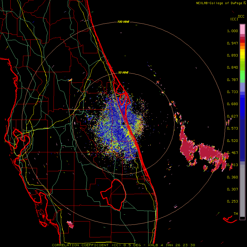Pick the gray lower section of color scale
The height and width of the screenshot is (247, 247).
pyautogui.click(x=242, y=191)
